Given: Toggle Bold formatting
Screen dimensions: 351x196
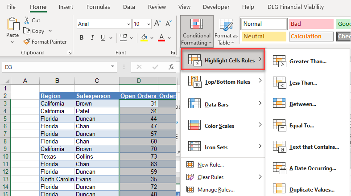Looking at the screenshot, I should (82, 38).
